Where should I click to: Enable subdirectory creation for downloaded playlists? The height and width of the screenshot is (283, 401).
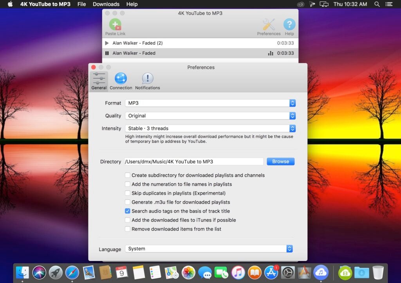point(128,175)
